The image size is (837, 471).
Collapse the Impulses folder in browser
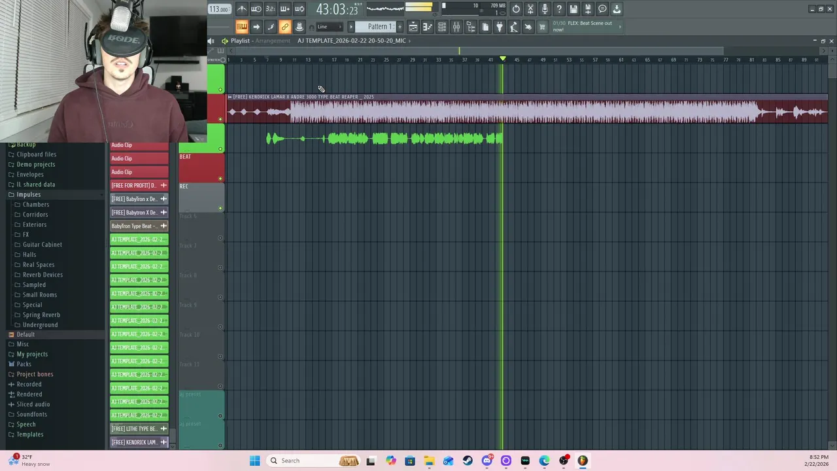coord(28,194)
